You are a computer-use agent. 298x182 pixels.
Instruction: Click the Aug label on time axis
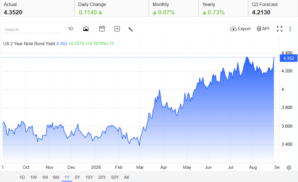(x=253, y=167)
